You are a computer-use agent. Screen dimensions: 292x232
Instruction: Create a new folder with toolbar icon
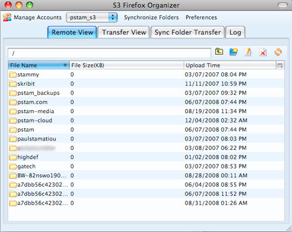(x=234, y=52)
